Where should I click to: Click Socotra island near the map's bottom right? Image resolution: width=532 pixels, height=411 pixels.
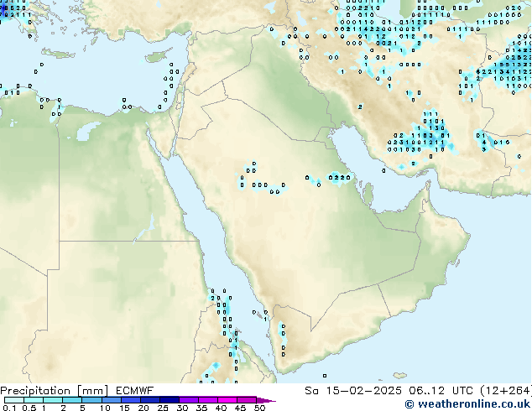pos(400,375)
